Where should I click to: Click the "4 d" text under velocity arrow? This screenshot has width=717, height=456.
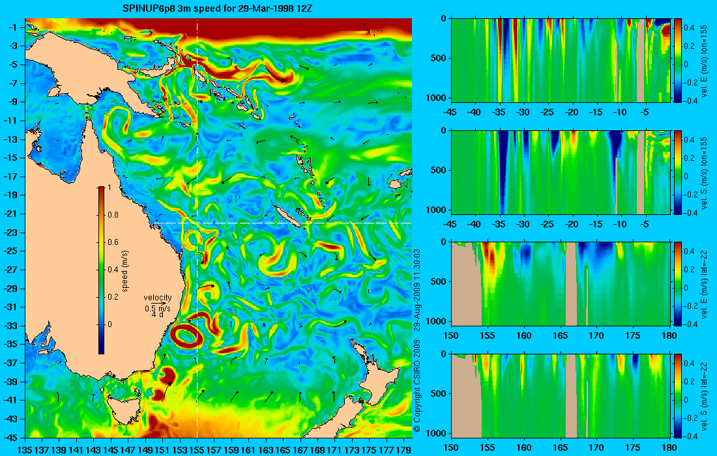pyautogui.click(x=158, y=315)
